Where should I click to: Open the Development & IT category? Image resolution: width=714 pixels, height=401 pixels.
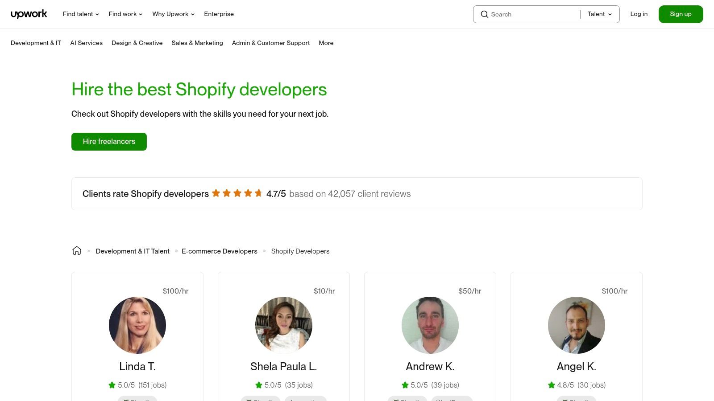(36, 43)
